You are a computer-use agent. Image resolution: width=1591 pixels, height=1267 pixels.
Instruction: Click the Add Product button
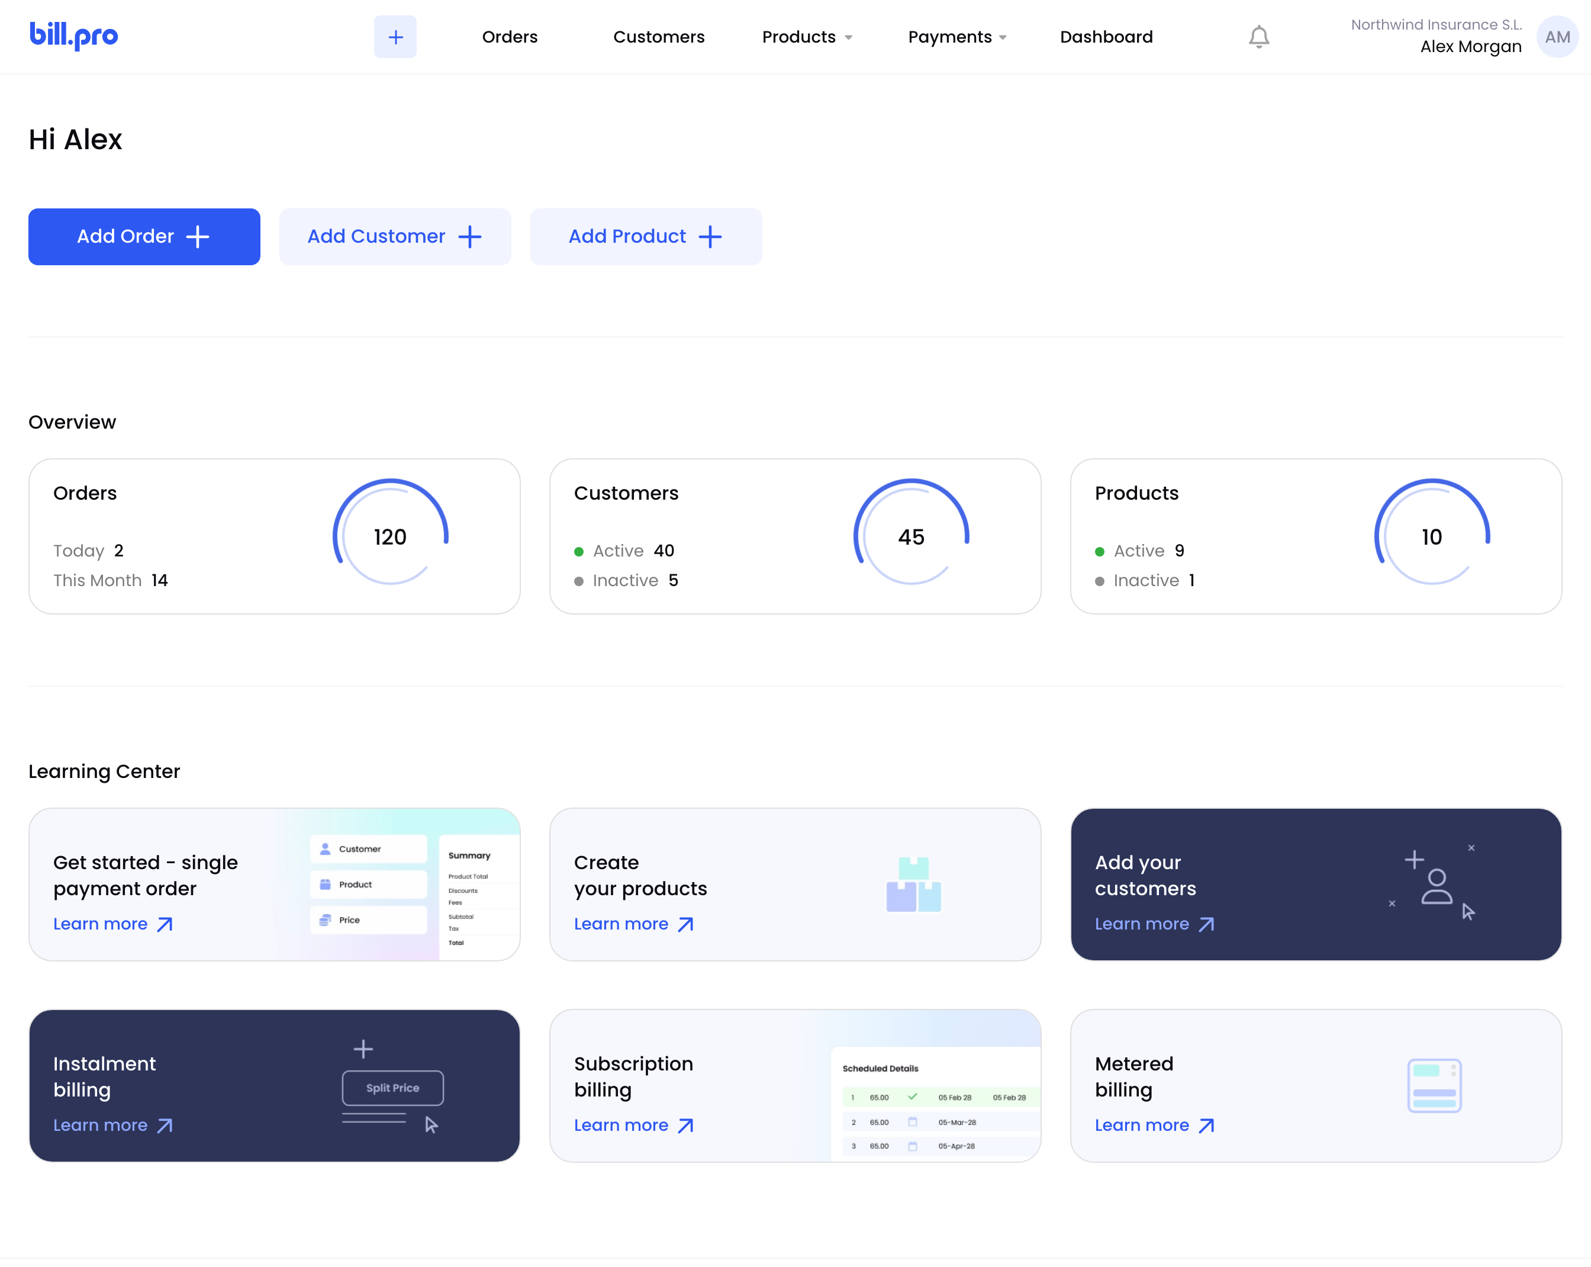click(x=646, y=236)
